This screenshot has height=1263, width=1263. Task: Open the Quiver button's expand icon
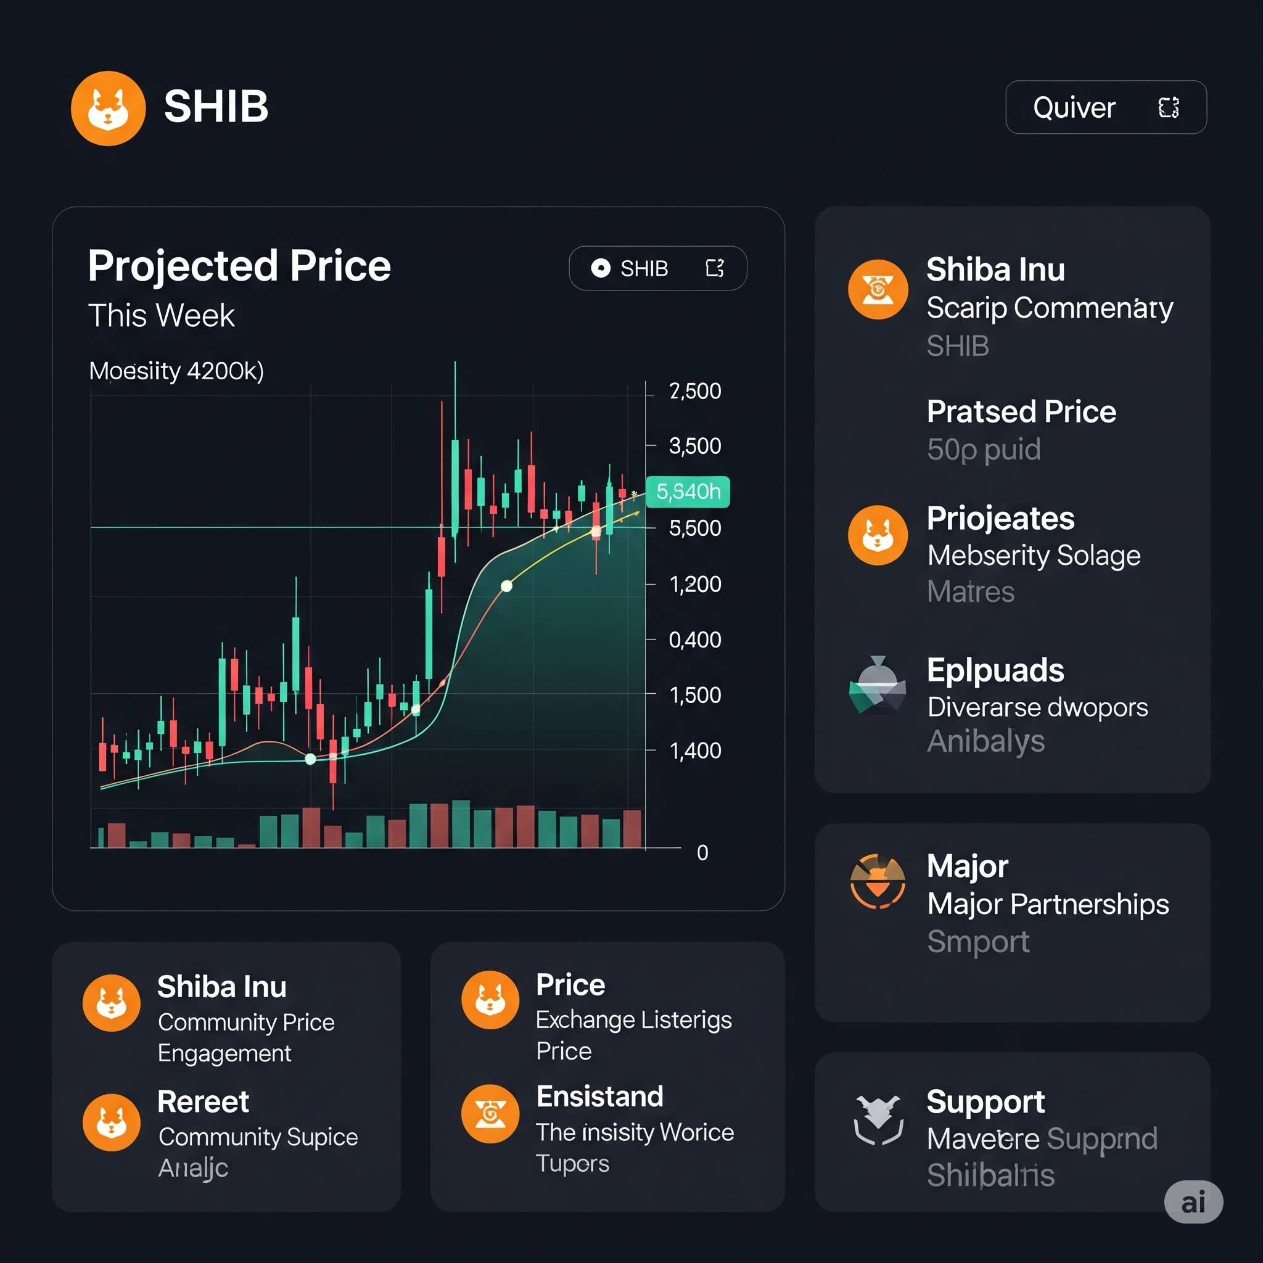coord(1168,107)
